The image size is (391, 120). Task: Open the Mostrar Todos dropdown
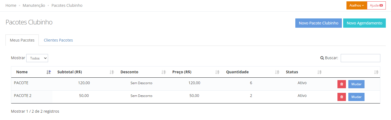pyautogui.click(x=37, y=58)
